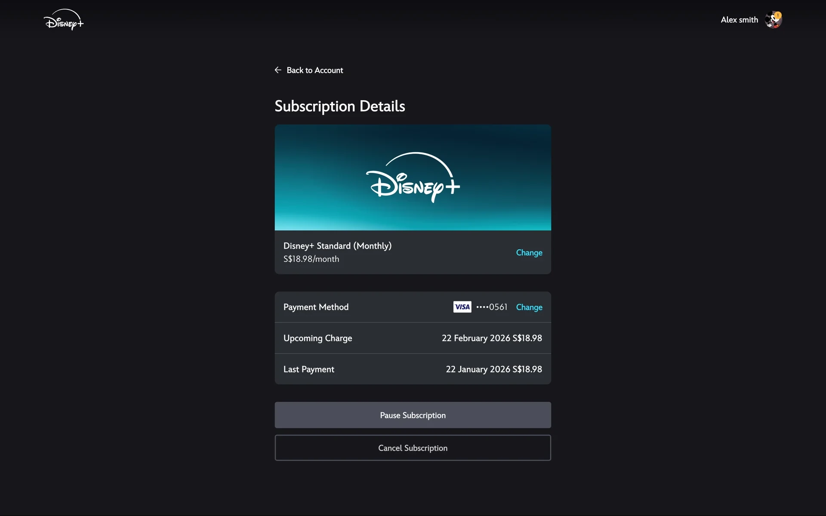Click the Last Payment label
This screenshot has height=516, width=826.
coord(308,369)
